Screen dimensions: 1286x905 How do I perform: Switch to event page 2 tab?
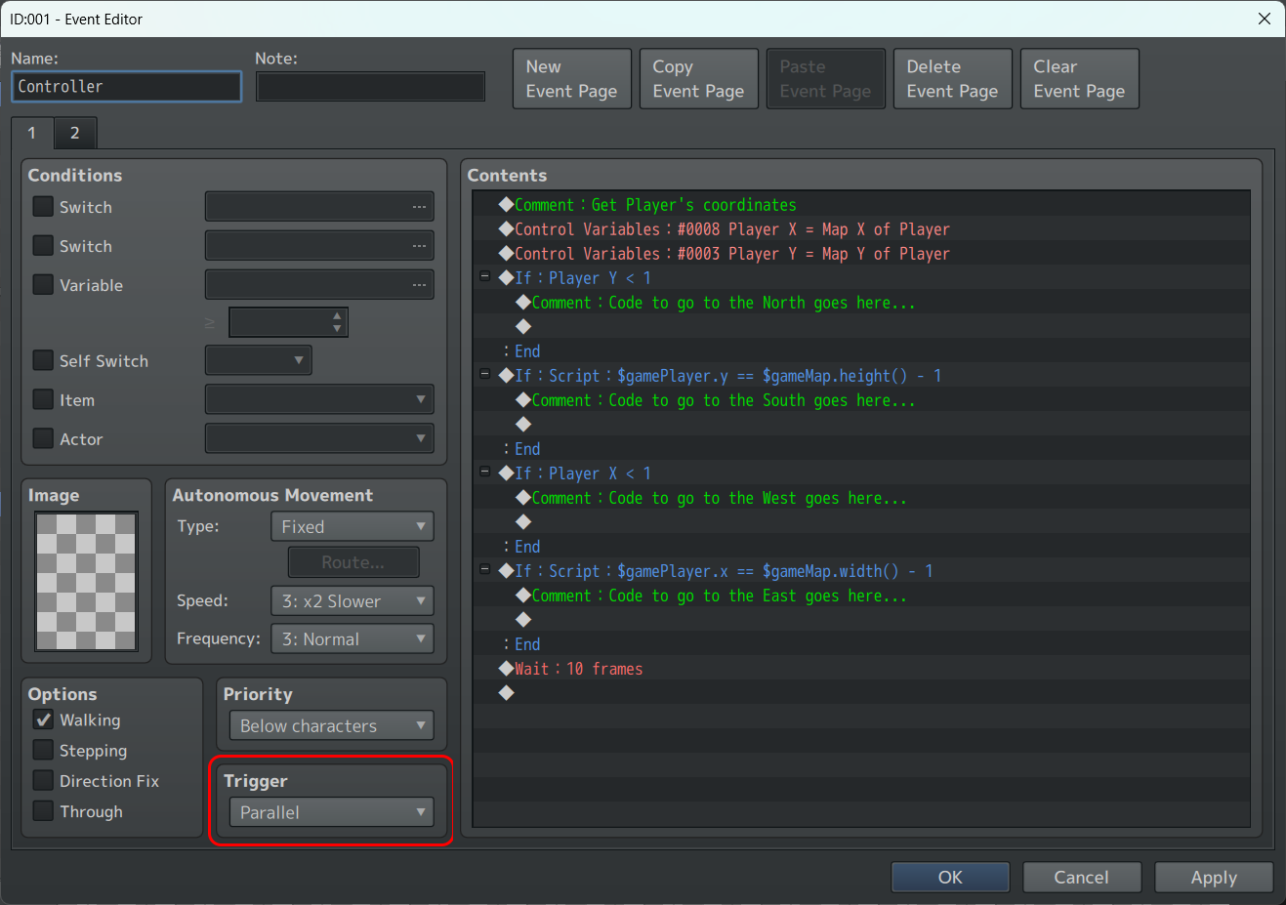point(75,133)
